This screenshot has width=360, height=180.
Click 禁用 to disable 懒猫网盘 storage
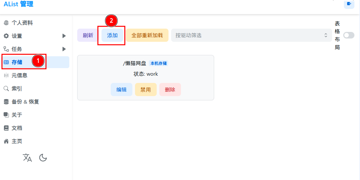pyautogui.click(x=146, y=90)
